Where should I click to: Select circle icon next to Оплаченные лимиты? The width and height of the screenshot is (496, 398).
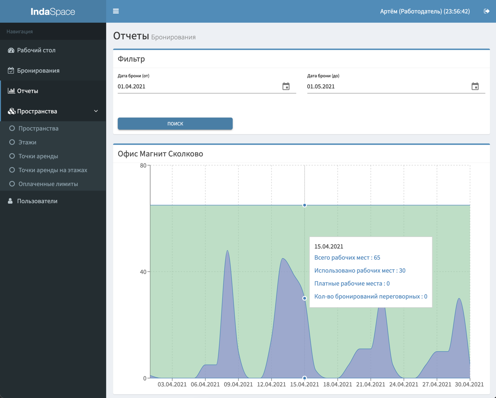pos(12,184)
